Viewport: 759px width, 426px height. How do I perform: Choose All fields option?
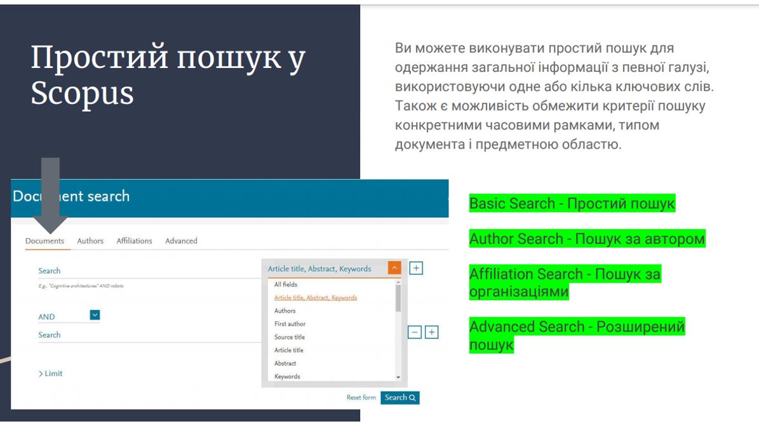(286, 284)
